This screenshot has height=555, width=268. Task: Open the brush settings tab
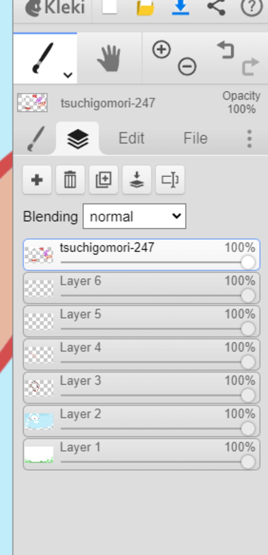tap(36, 139)
